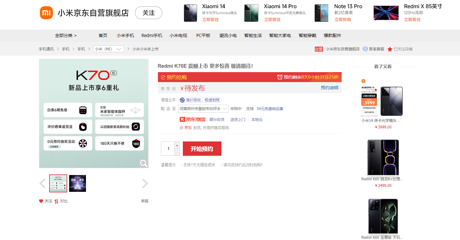Click ¥3999.00 price under 小米14
This screenshot has width=460, height=240.
383,127
